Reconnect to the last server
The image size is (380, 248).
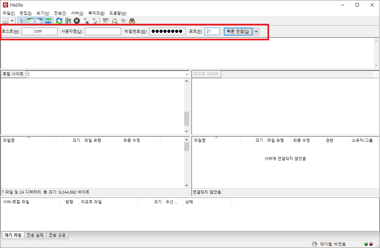point(94,21)
